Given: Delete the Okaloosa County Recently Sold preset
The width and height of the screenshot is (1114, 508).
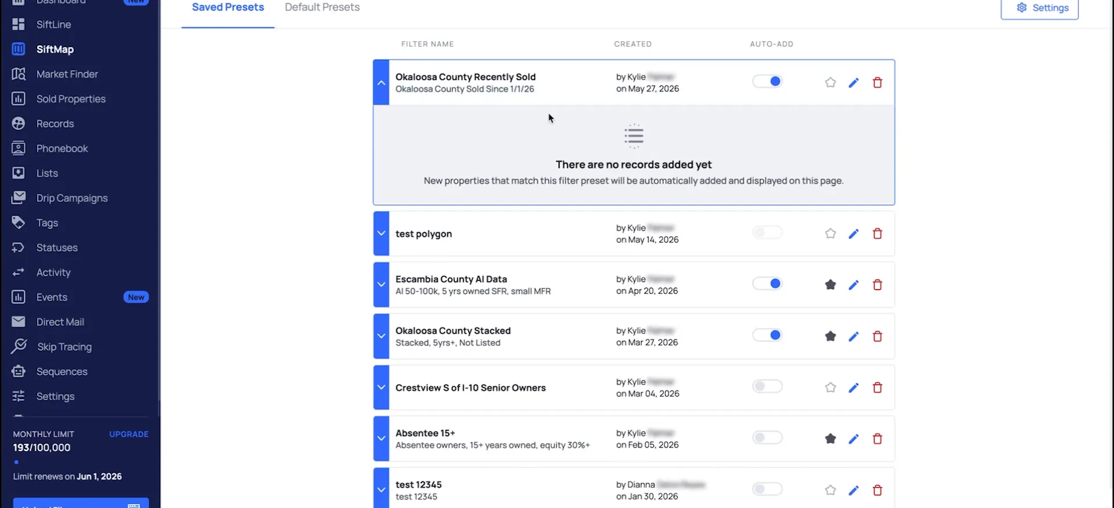Looking at the screenshot, I should pyautogui.click(x=877, y=82).
